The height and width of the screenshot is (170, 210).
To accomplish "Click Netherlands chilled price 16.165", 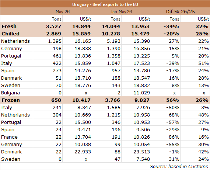I will pos(83,41).
